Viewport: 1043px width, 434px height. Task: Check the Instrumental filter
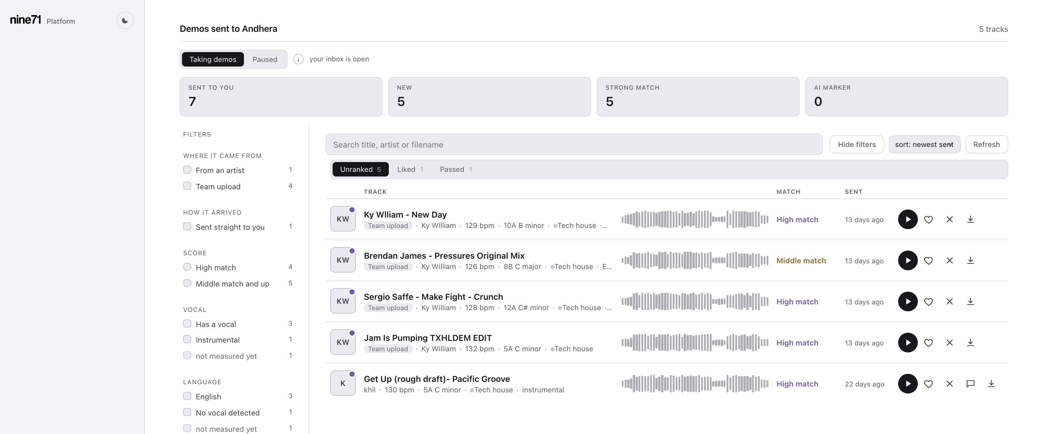tap(187, 339)
